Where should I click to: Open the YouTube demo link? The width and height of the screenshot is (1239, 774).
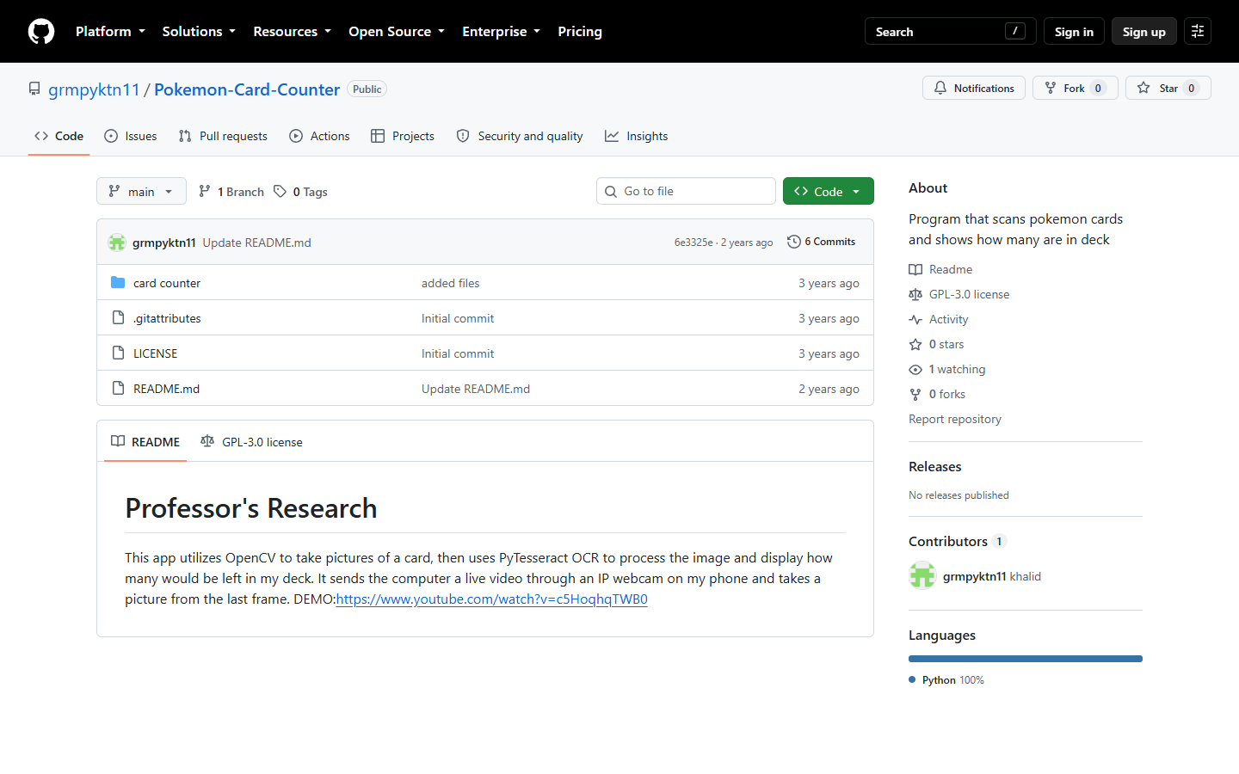[x=492, y=599]
